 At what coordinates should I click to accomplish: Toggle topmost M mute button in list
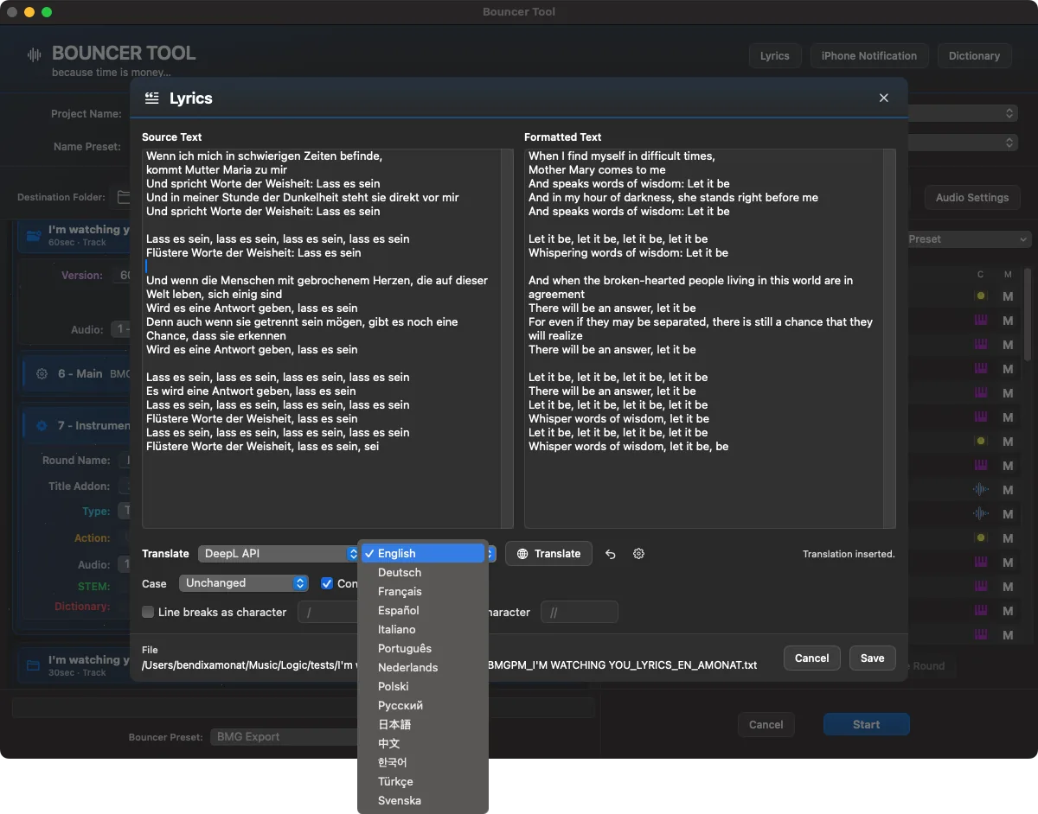(x=1008, y=296)
